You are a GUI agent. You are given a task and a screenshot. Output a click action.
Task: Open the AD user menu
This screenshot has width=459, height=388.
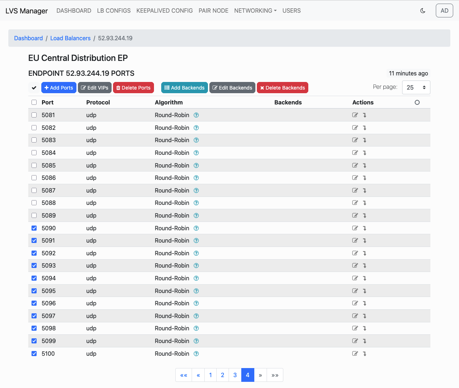[x=445, y=11]
